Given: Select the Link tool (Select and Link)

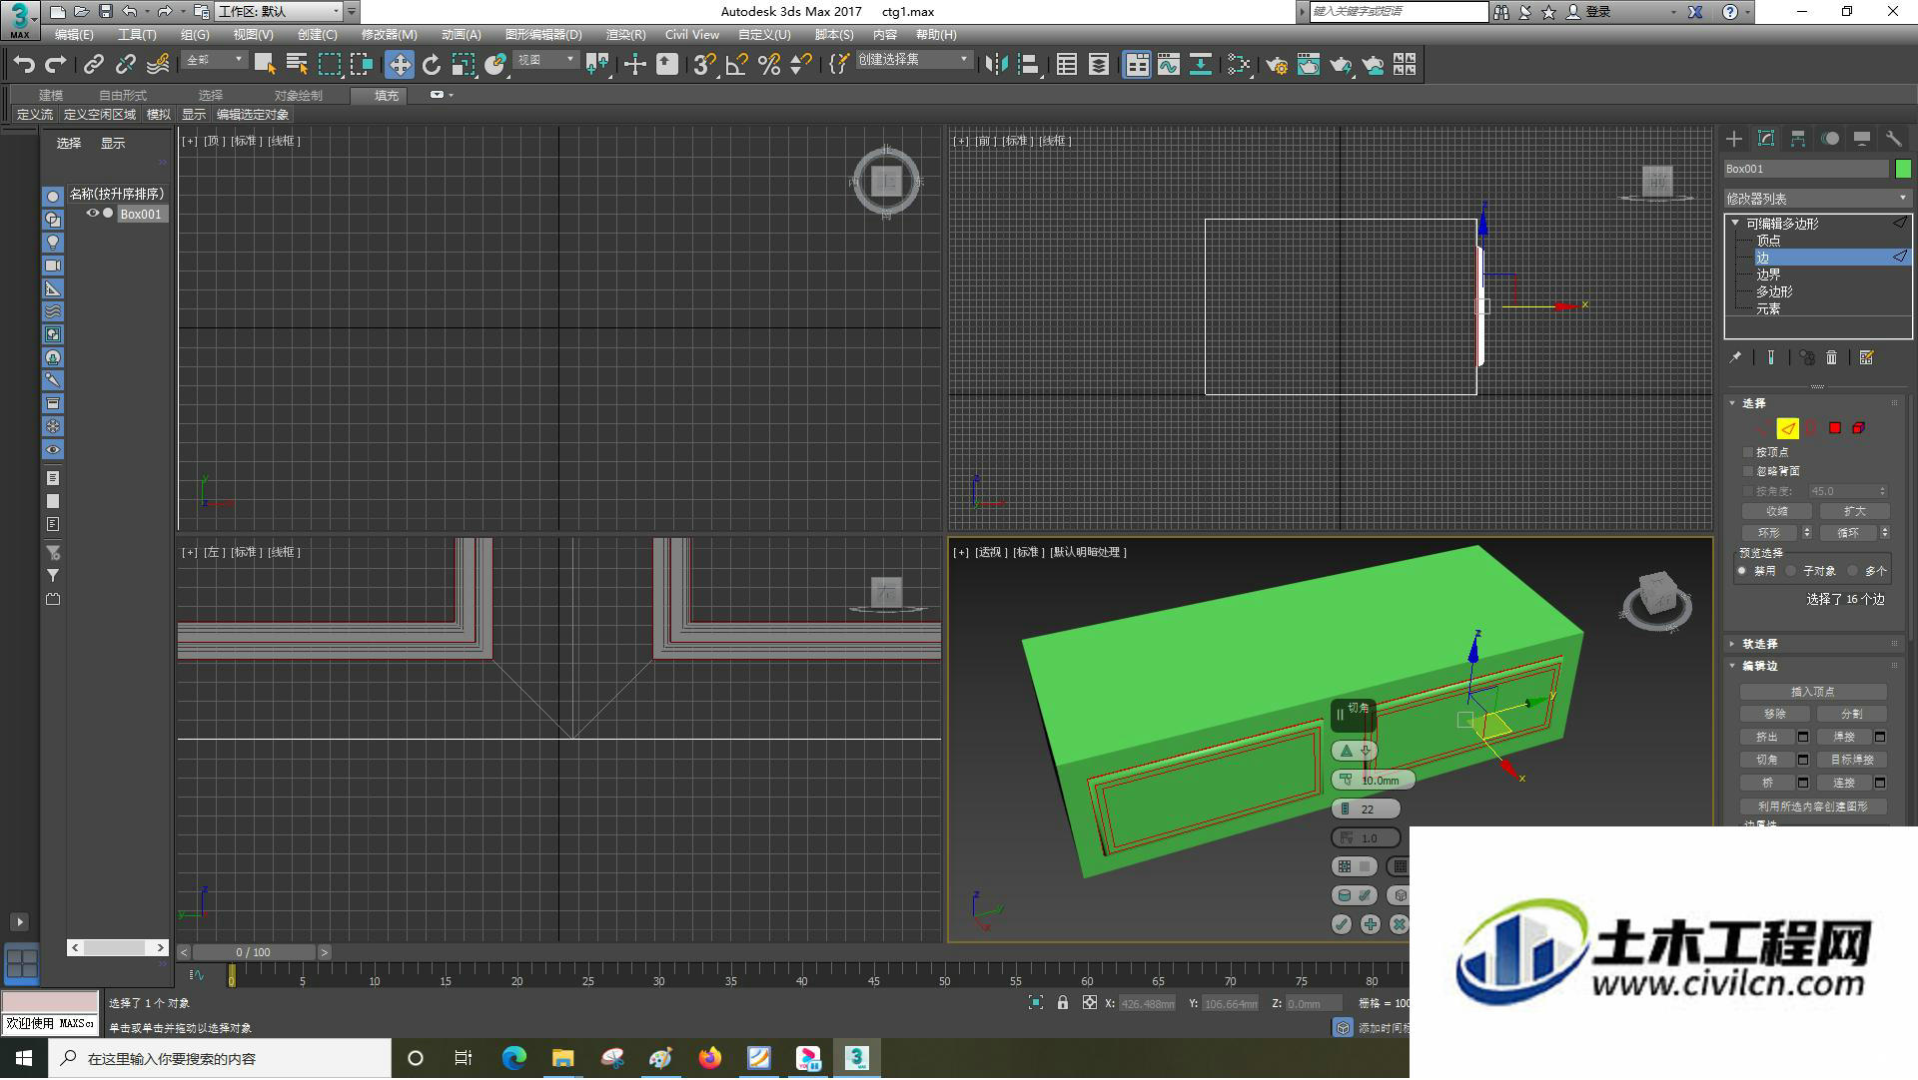Looking at the screenshot, I should click(93, 65).
